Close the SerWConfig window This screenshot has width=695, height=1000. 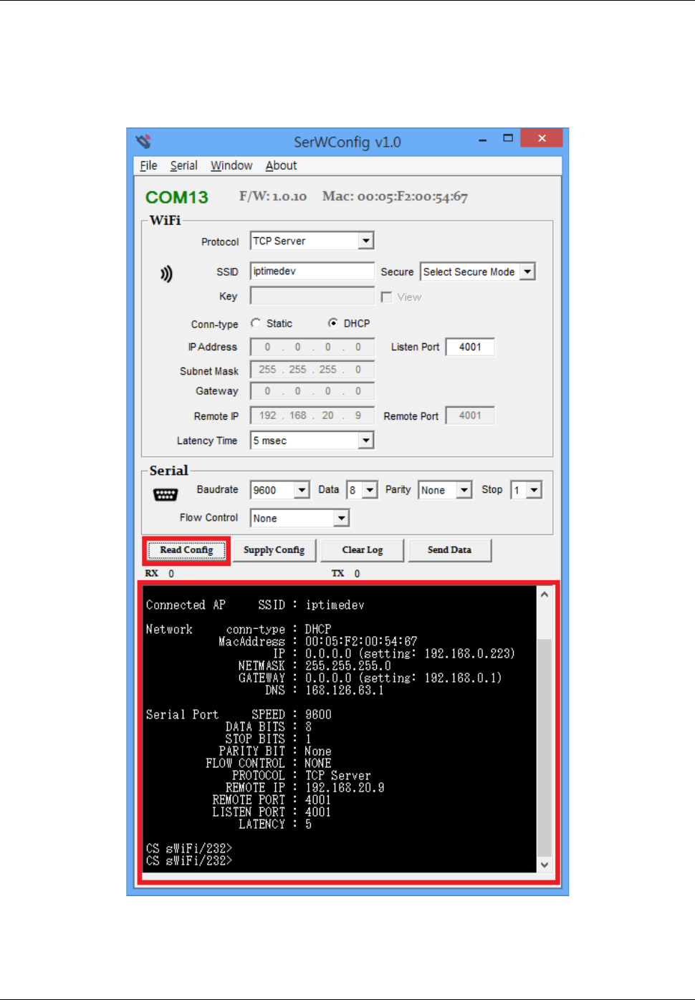pyautogui.click(x=542, y=138)
